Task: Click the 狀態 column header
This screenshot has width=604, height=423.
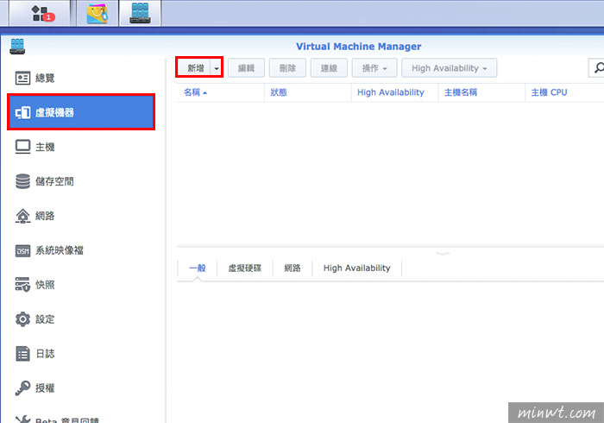Action: click(x=308, y=92)
